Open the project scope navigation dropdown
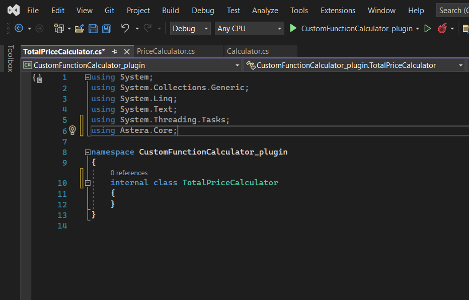 [132, 65]
